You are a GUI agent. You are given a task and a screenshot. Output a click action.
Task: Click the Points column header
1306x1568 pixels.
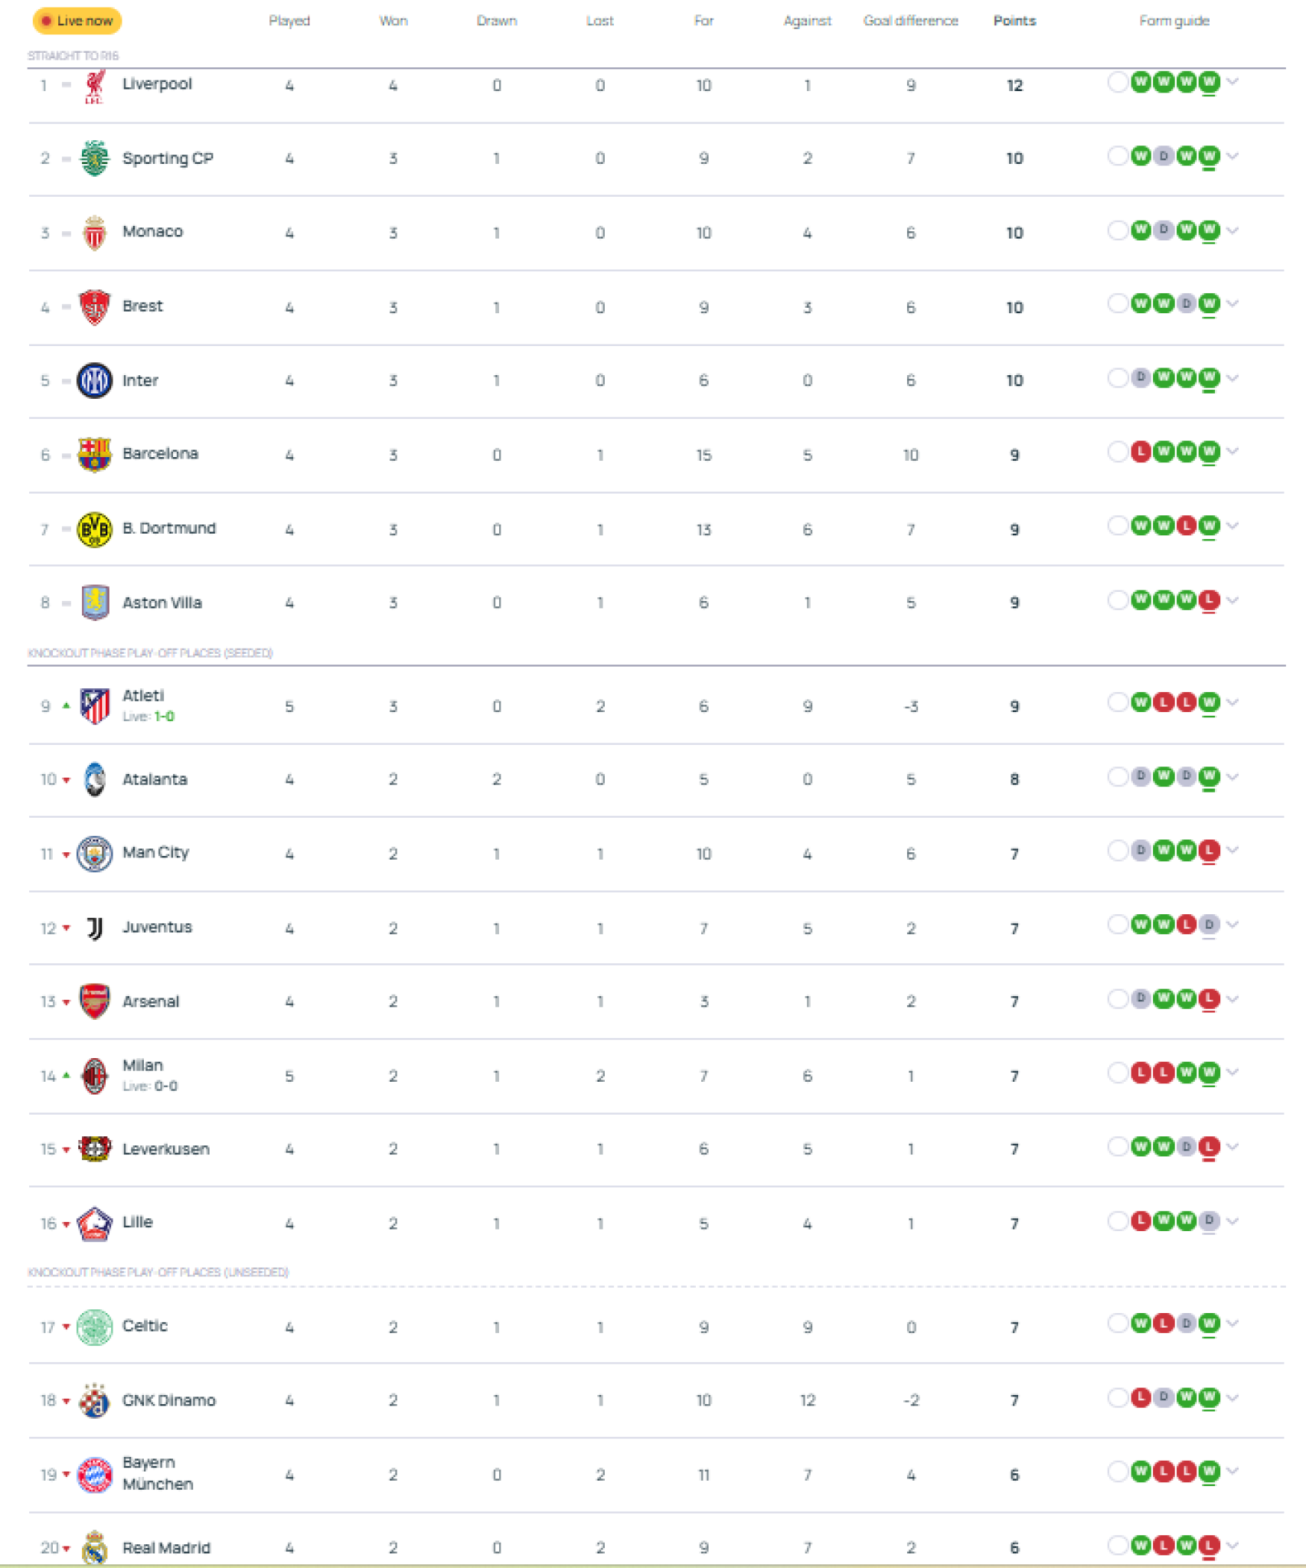click(1015, 21)
